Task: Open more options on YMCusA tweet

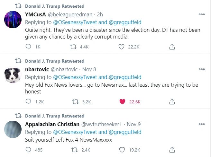Action: coord(202,14)
